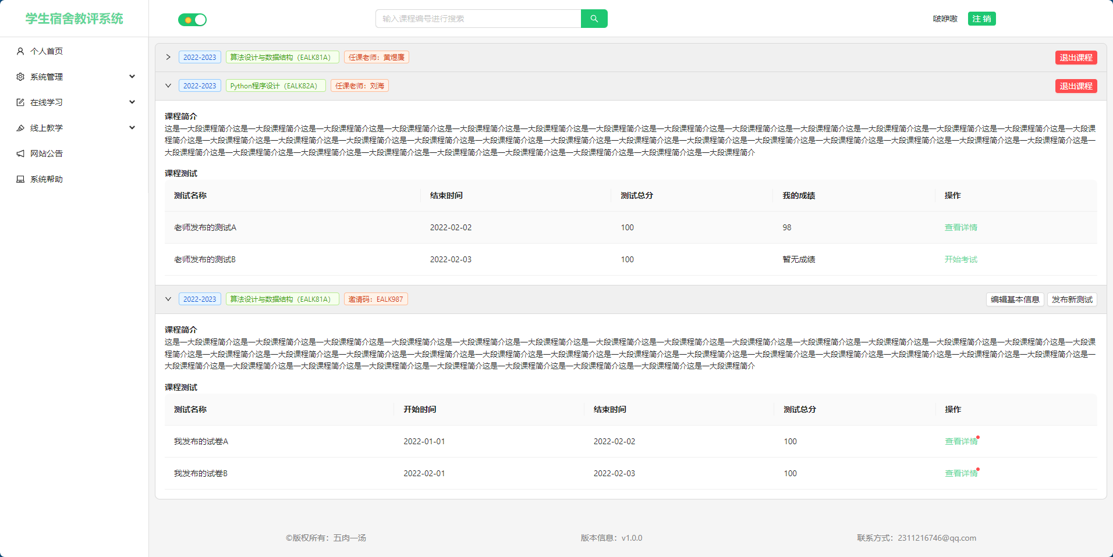This screenshot has height=557, width=1113.
Task: Click the 注销 logout button
Action: [x=981, y=19]
